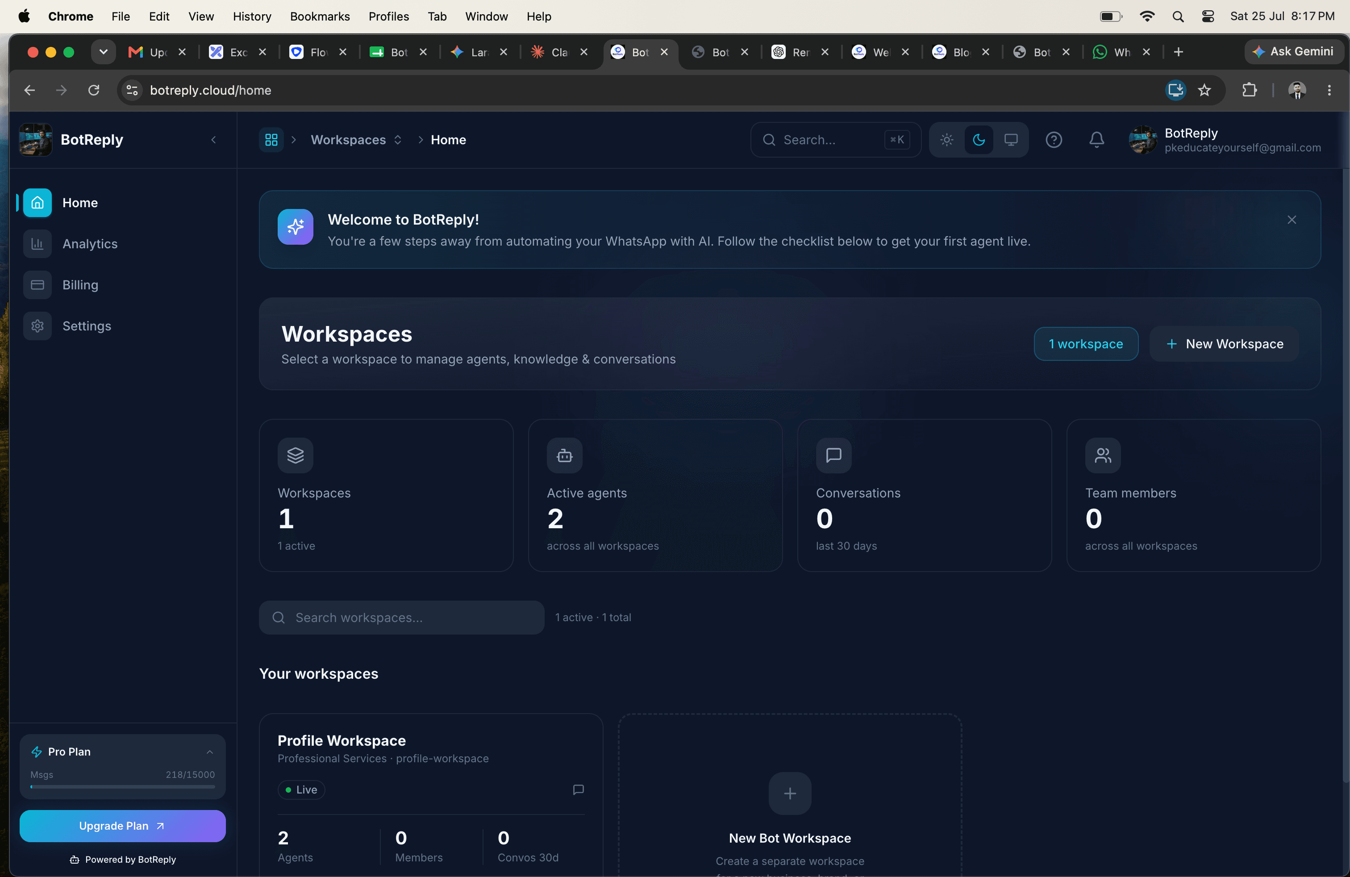
Task: Go back in Chrome history
Action: click(x=29, y=90)
